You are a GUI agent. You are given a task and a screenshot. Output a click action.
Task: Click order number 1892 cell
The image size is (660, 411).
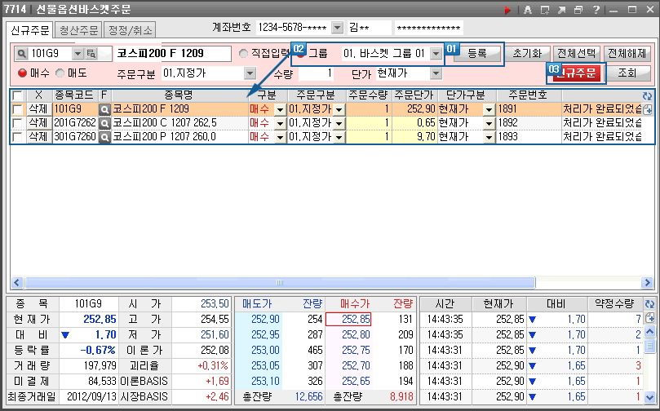click(x=529, y=123)
